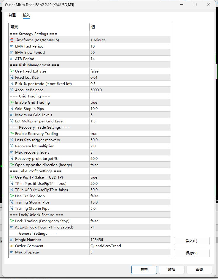Select the === Take Profit Settings === row
Image resolution: width=218 pixels, height=279 pixels.
90,171
